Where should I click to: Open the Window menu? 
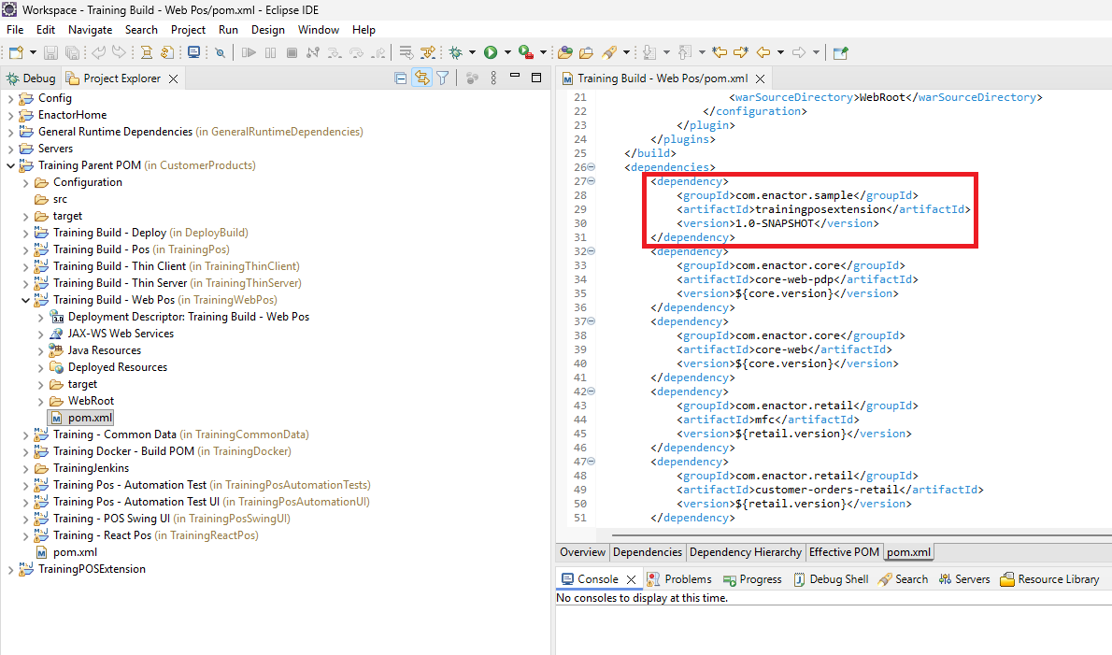tap(319, 30)
